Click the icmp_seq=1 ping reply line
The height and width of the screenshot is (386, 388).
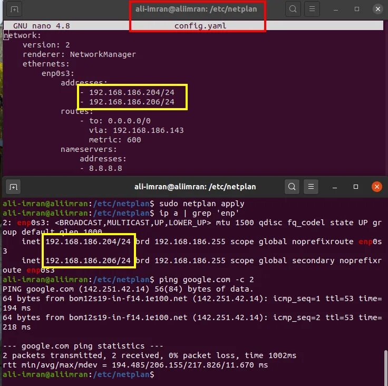click(192, 303)
